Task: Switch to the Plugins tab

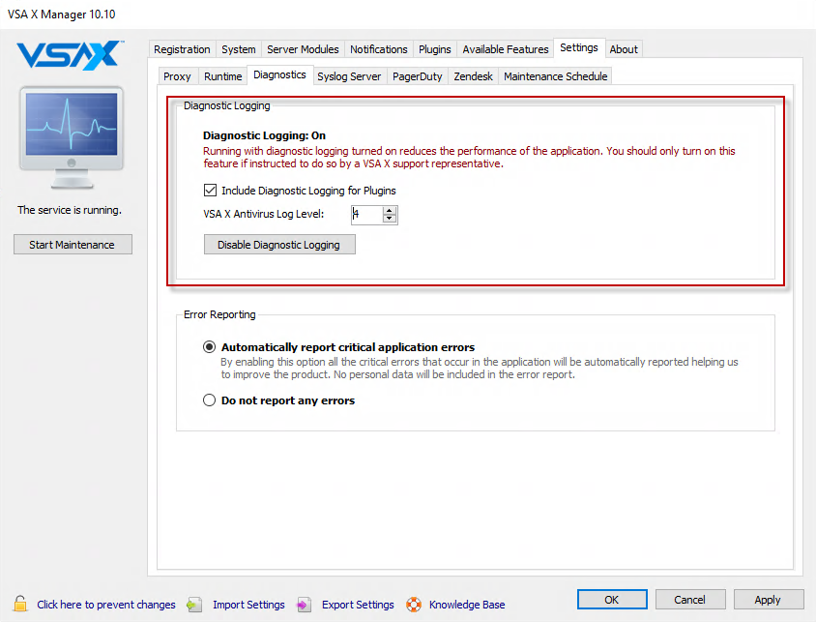Action: 435,49
